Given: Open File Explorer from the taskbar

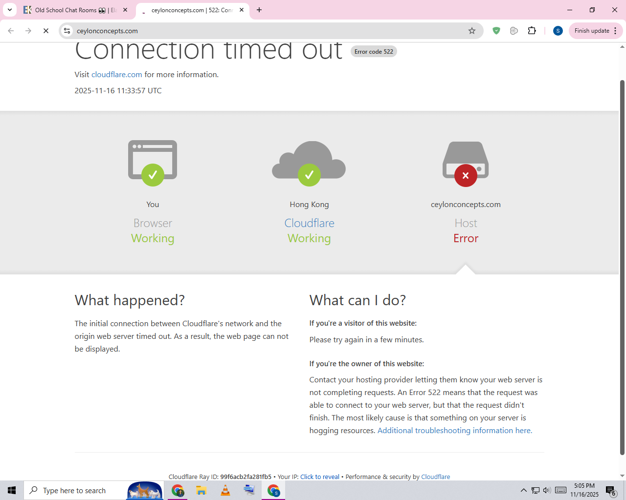Looking at the screenshot, I should 201,490.
